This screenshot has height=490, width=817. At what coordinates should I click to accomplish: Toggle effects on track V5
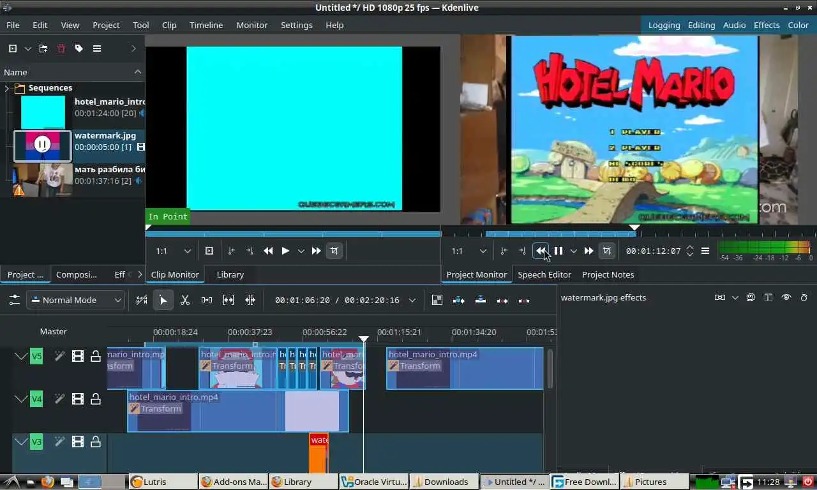(x=59, y=356)
